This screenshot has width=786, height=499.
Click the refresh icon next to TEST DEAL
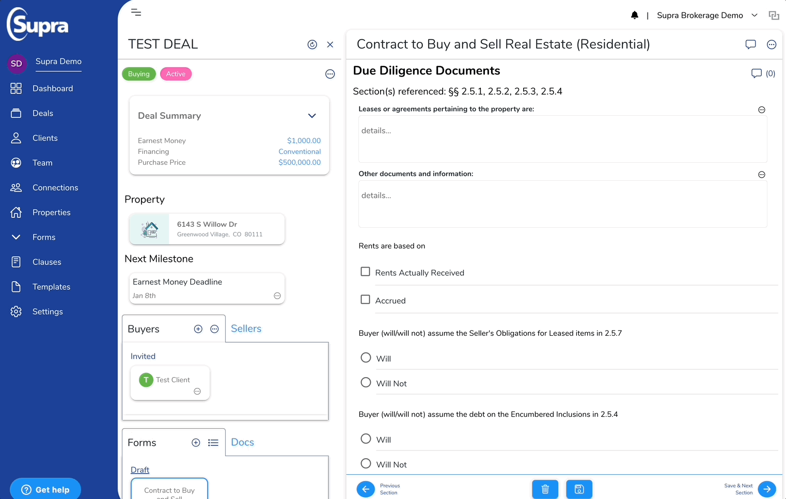coord(312,44)
